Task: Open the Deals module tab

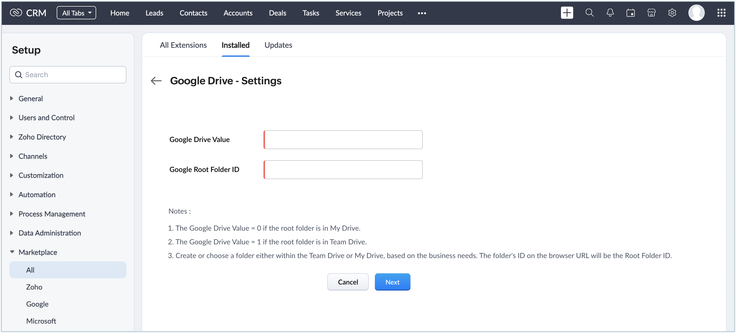Action: click(277, 13)
